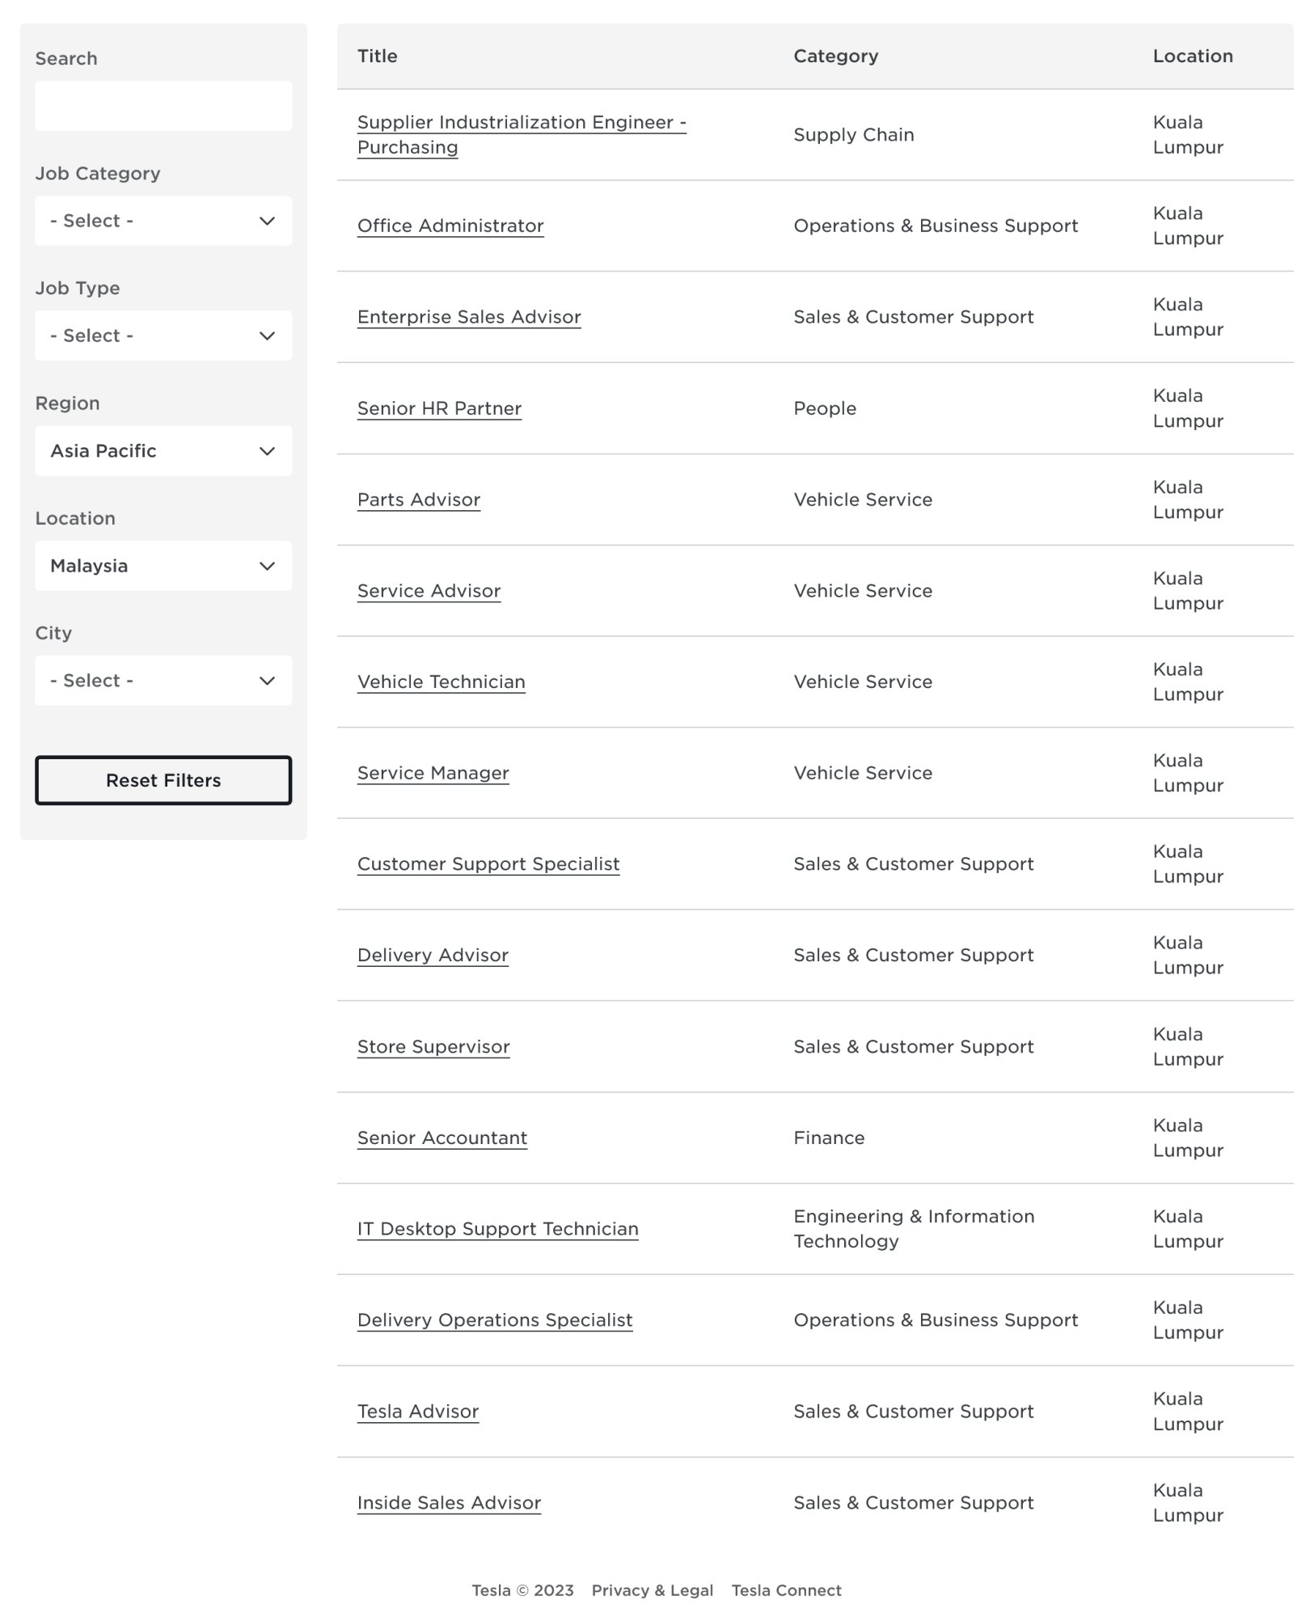Click the Senior Accountant job link

(441, 1138)
